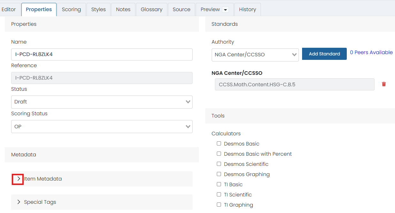Click into the Name text field
The width and height of the screenshot is (395, 213).
tap(102, 54)
